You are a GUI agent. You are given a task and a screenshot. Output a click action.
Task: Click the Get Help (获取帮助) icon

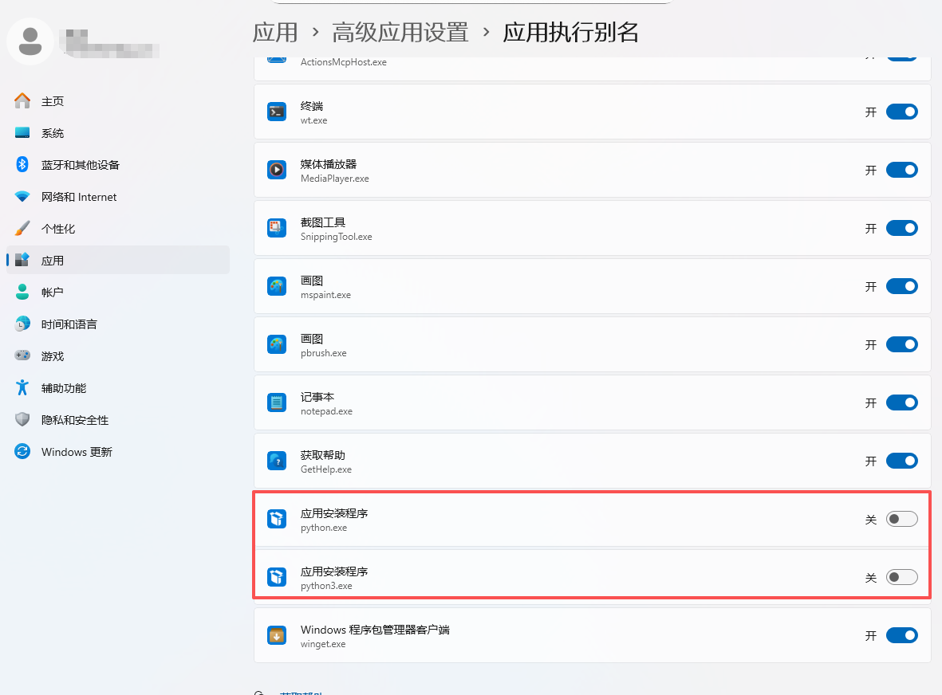277,461
